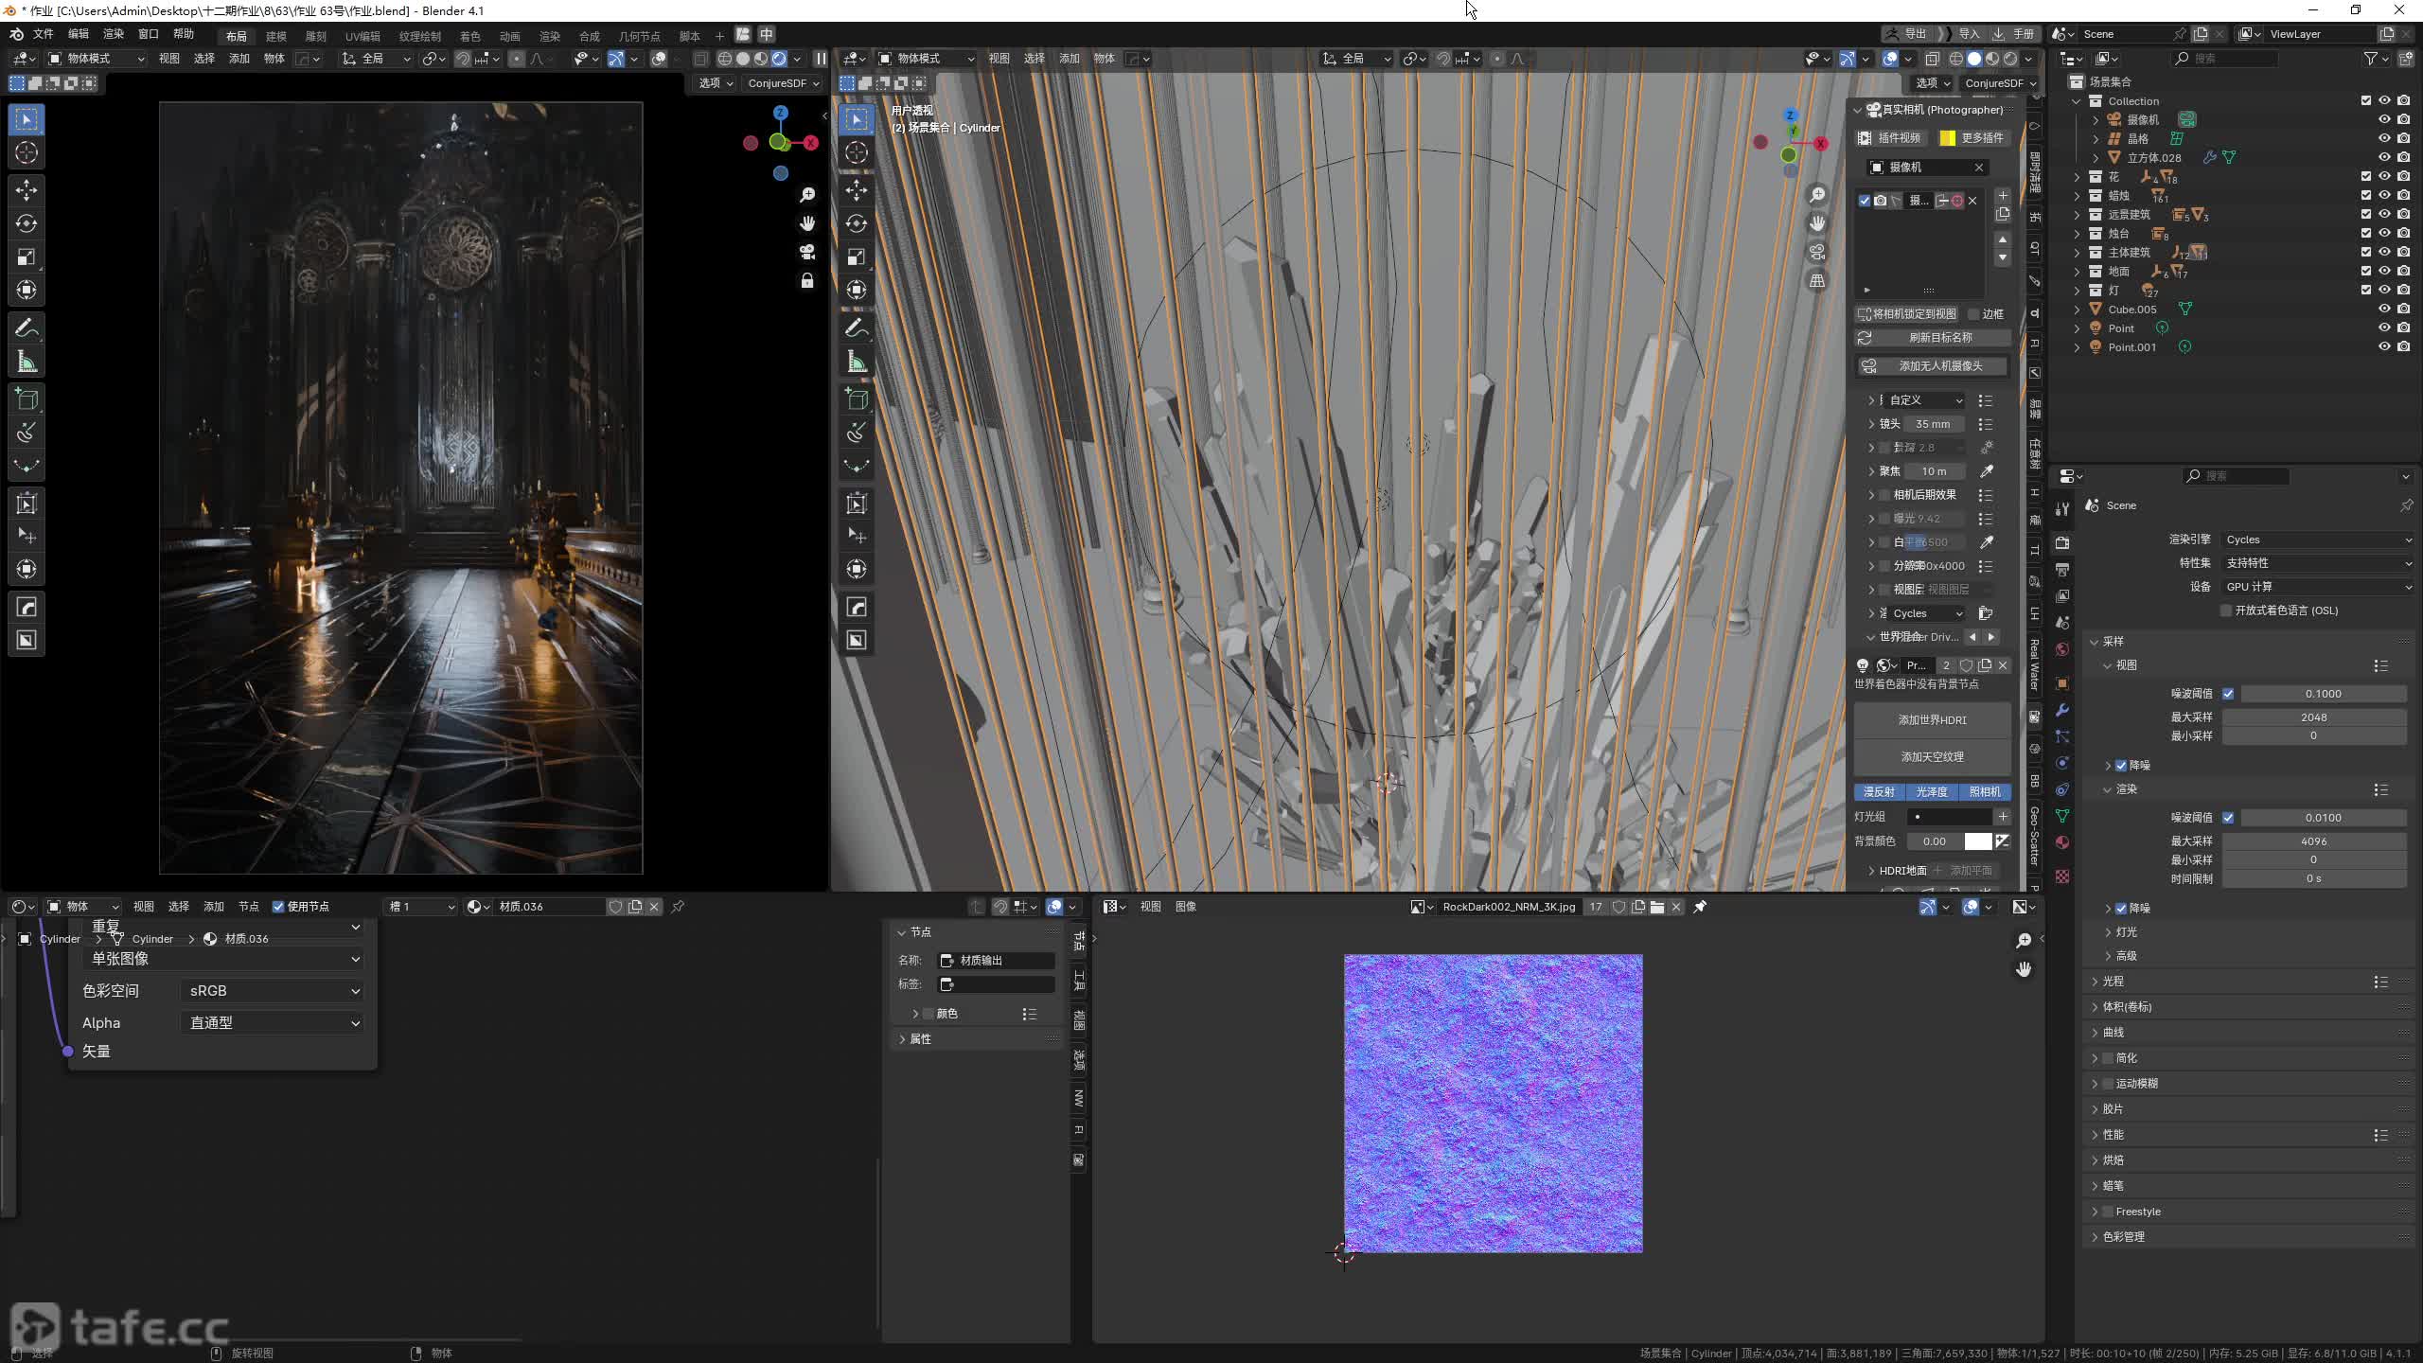Expand the 色彩管理 panel
The width and height of the screenshot is (2423, 1363).
coord(2123,1236)
